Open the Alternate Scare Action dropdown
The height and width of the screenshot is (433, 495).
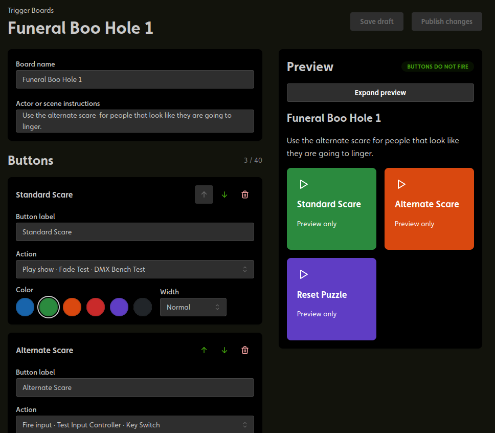coord(135,425)
